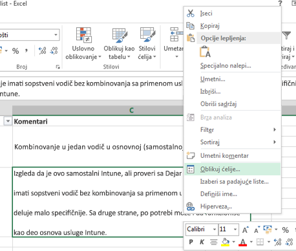The width and height of the screenshot is (296, 251).
Task: Open Stilovi ćelija cell styles
Action: (x=147, y=44)
